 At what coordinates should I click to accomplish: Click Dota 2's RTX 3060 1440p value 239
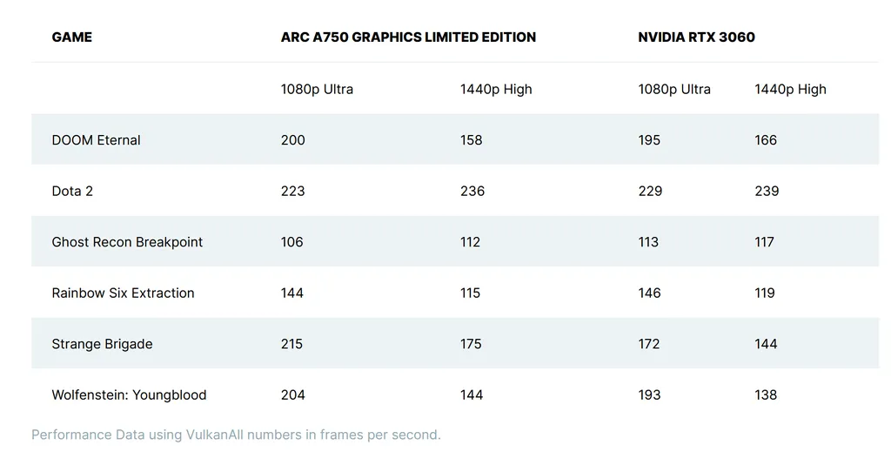pos(767,192)
